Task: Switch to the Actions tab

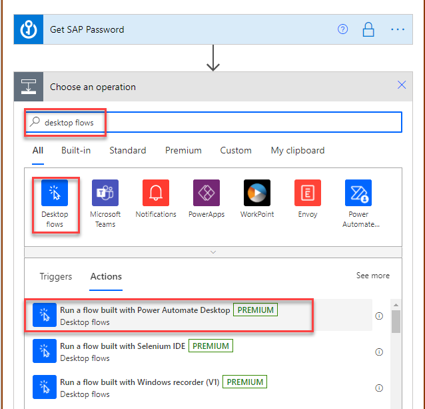Action: 106,276
